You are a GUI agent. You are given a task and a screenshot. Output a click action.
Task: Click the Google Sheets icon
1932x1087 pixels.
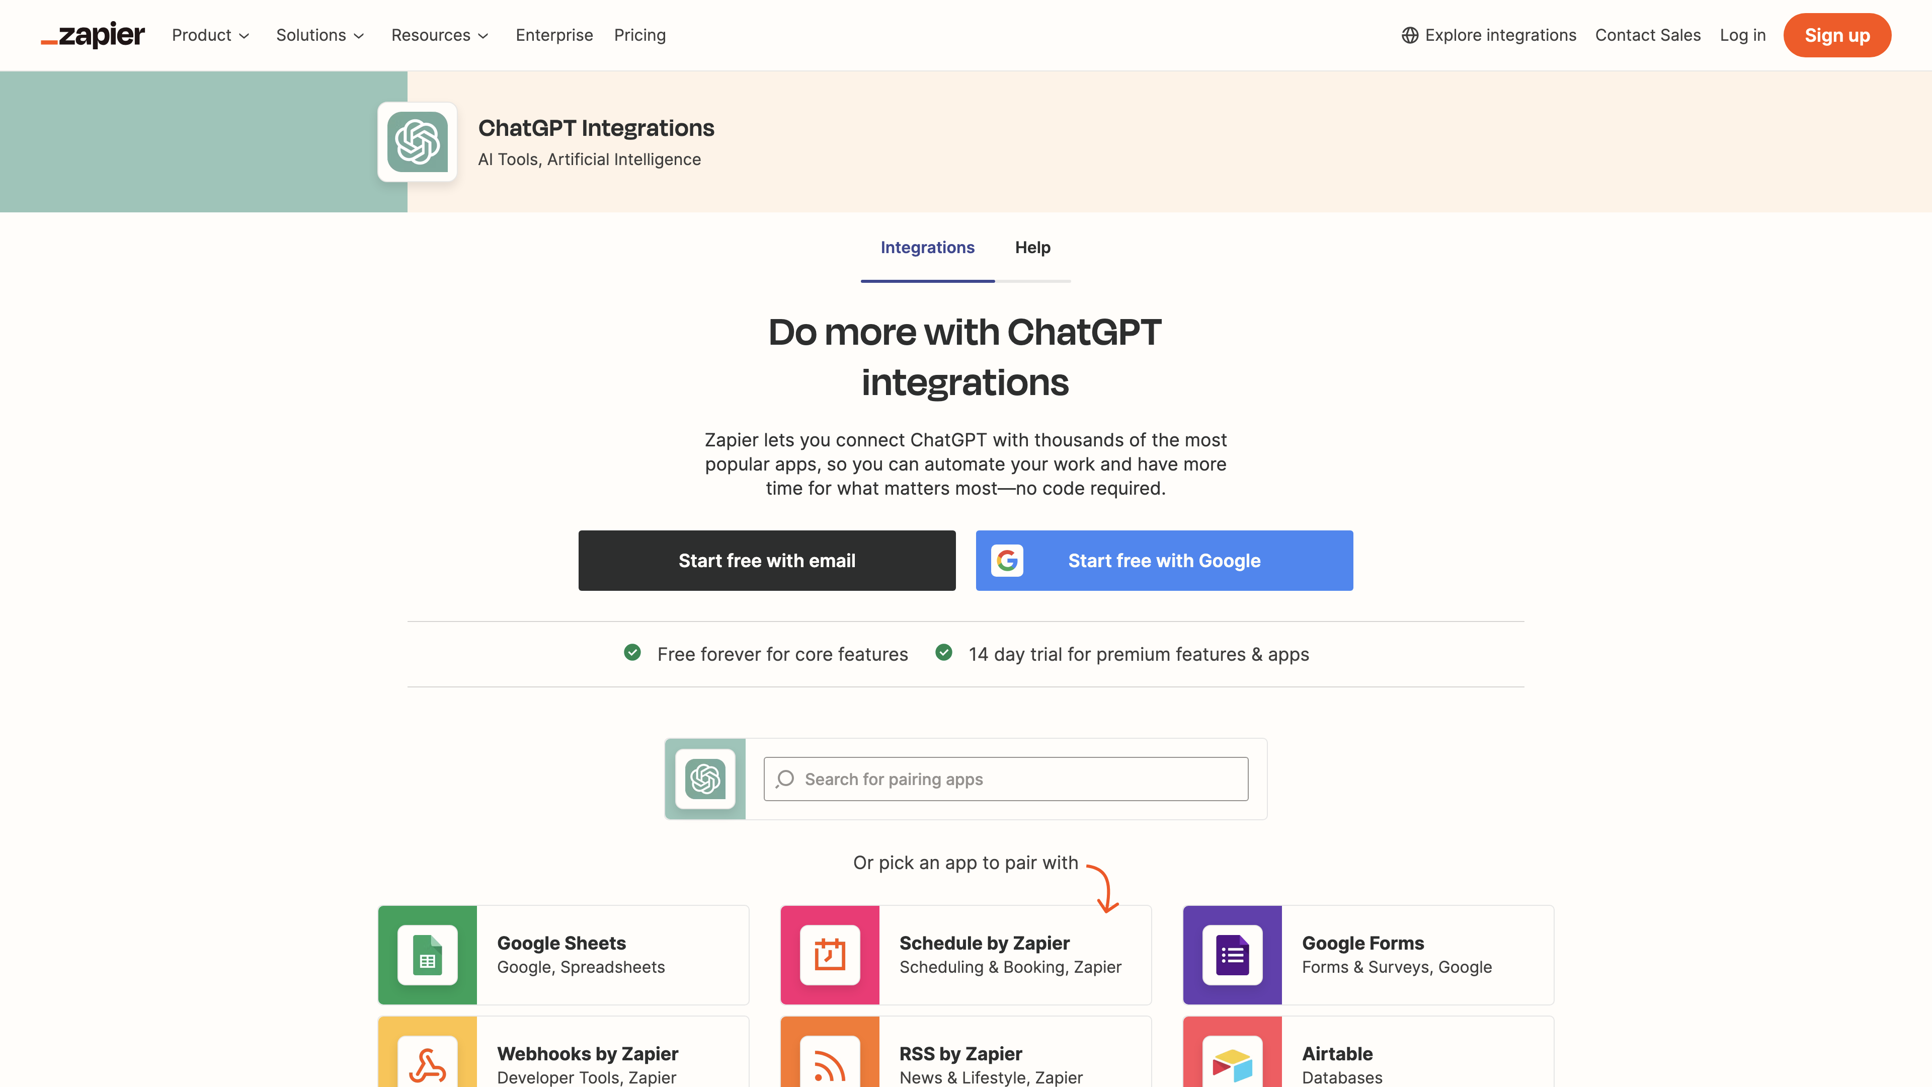pos(428,955)
